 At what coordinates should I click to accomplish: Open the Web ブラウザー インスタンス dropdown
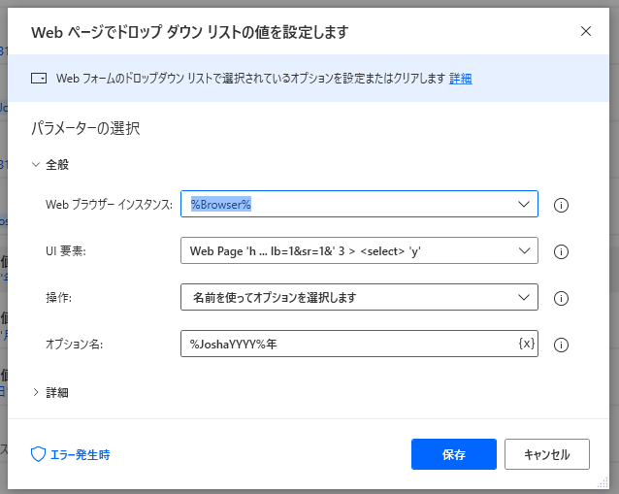click(525, 204)
